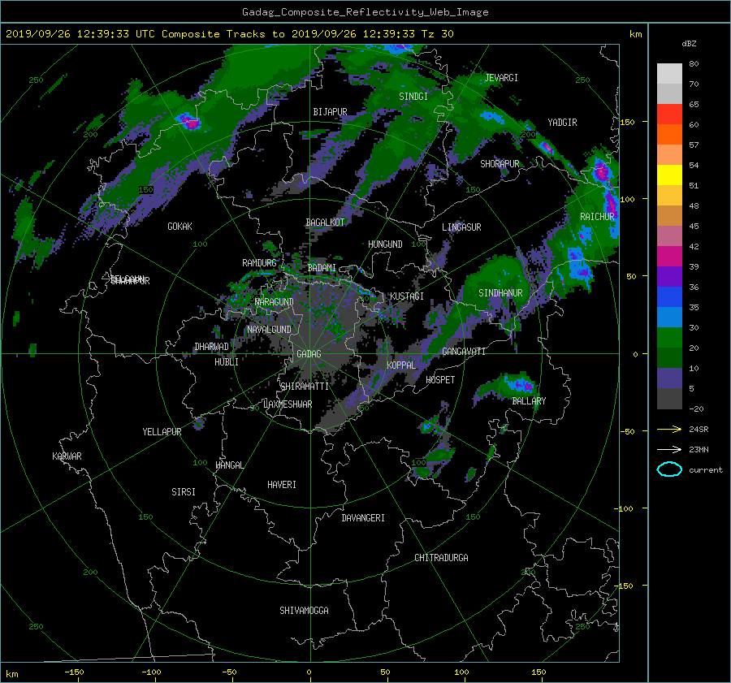Select the magenta 39 dBZ color swatch
The image size is (731, 683).
pos(669,257)
